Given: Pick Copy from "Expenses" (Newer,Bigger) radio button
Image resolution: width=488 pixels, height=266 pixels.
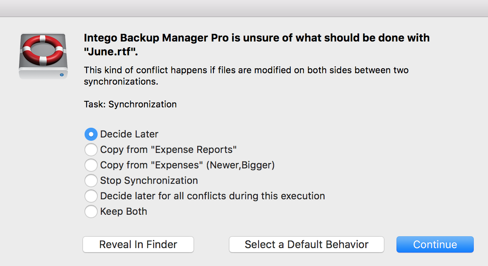Looking at the screenshot, I should click(x=91, y=165).
